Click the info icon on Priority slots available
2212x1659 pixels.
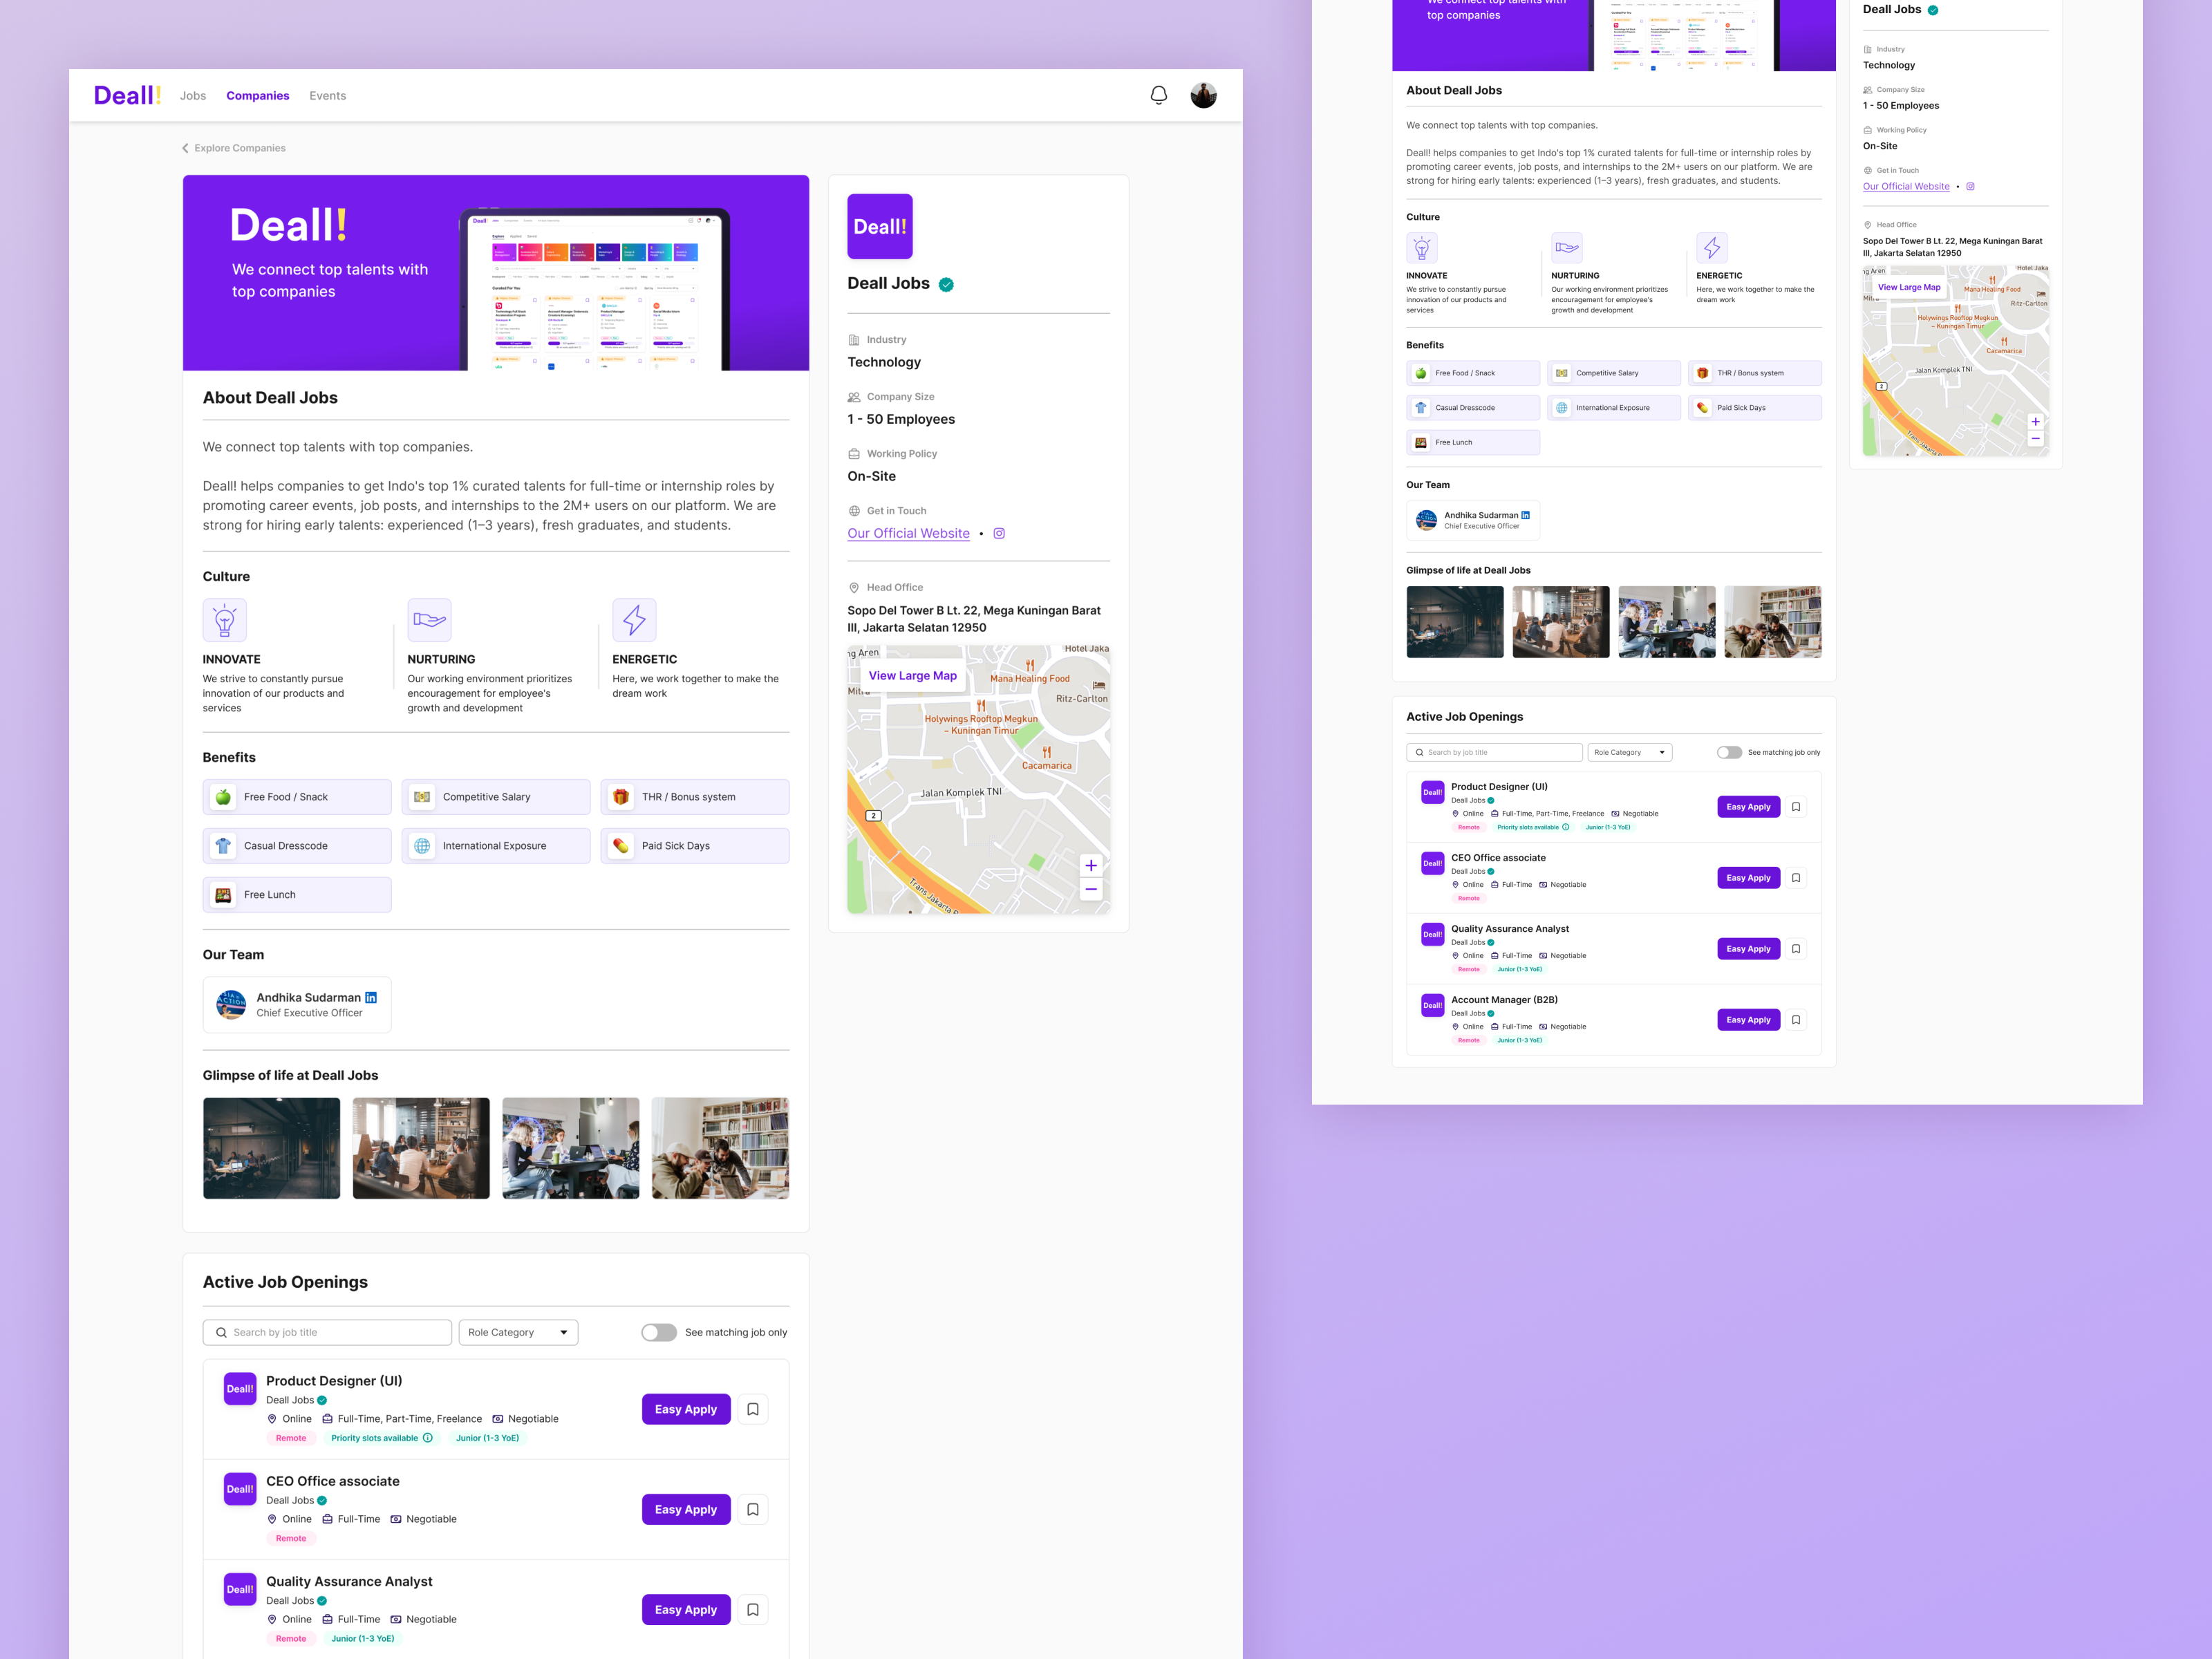pos(428,1438)
